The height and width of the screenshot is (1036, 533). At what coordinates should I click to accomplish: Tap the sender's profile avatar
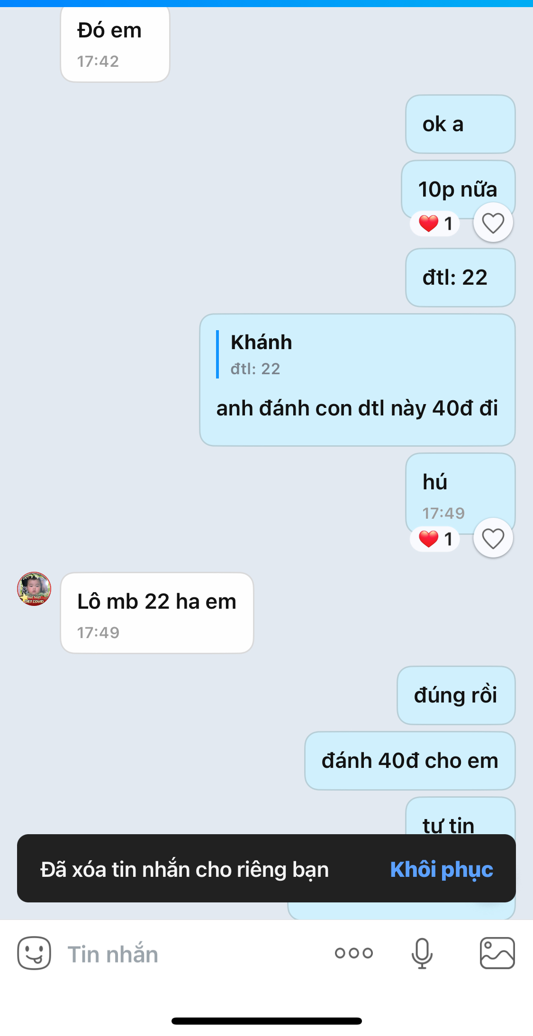click(x=34, y=589)
